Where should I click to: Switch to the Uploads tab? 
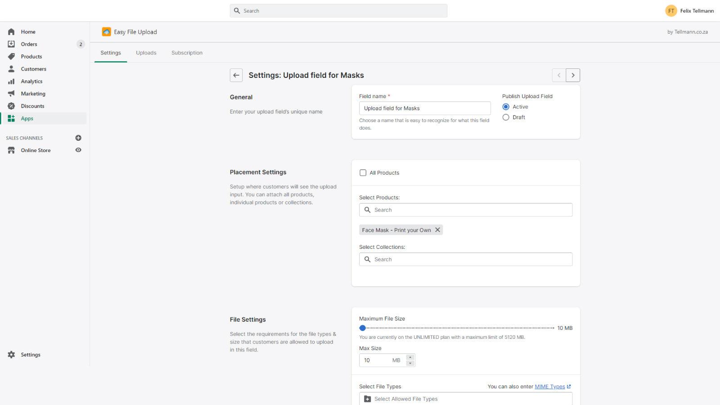[x=146, y=52]
